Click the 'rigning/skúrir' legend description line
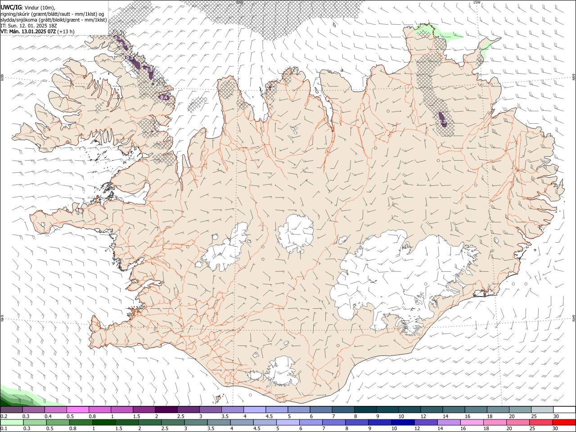Screen dimensions: 576x432 52,14
